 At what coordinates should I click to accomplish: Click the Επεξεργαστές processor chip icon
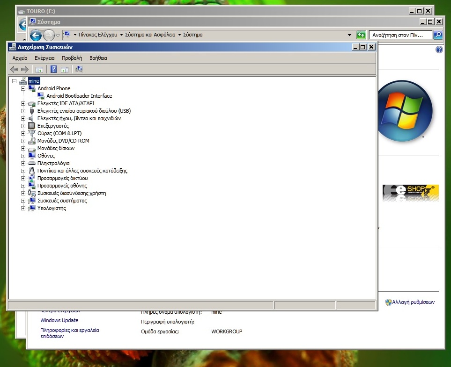point(32,126)
